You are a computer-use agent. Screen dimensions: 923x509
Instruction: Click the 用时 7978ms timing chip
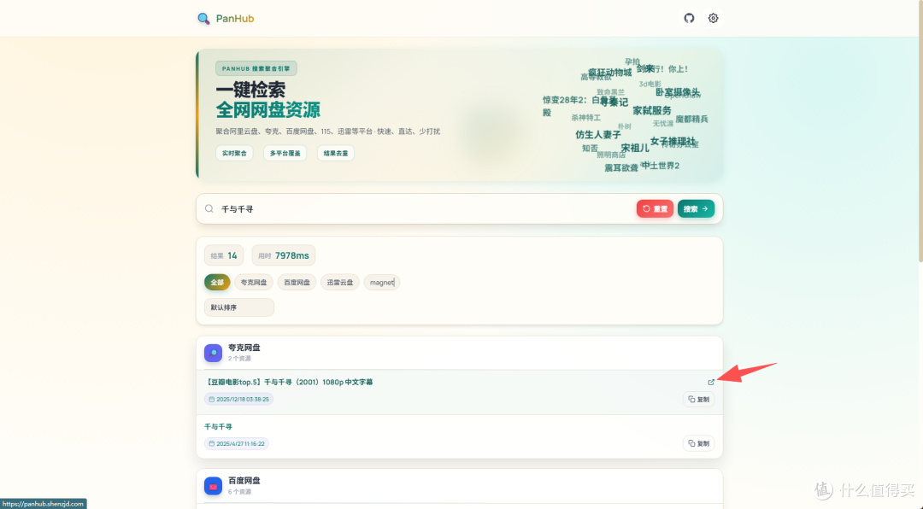click(x=284, y=255)
